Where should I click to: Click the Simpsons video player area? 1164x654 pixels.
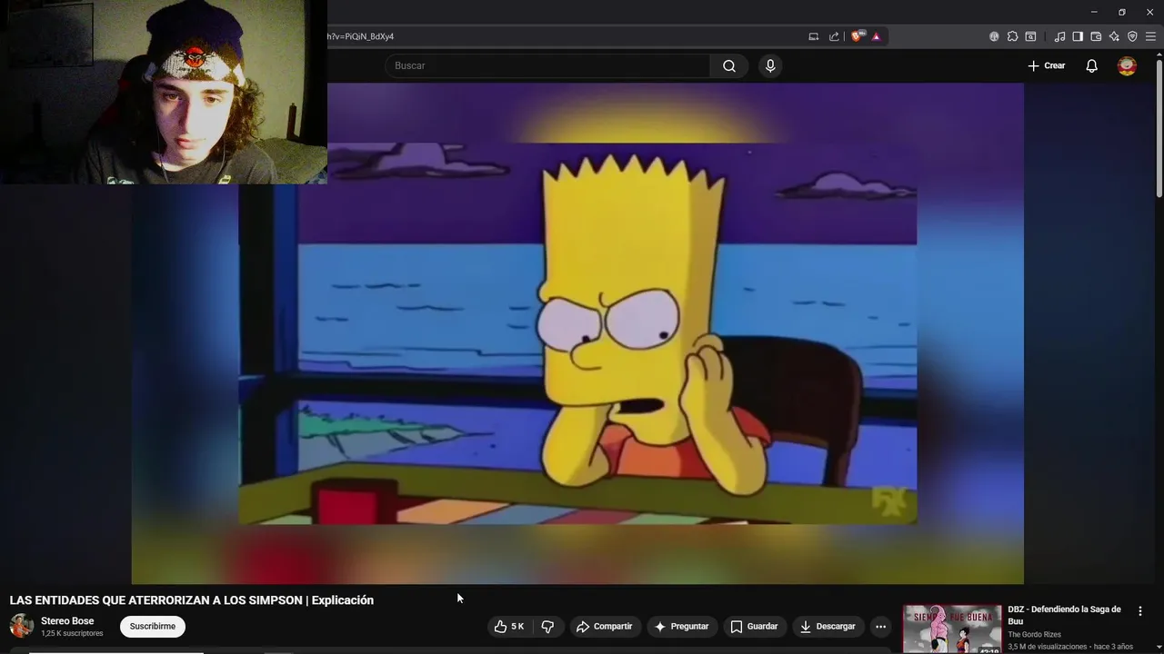[x=577, y=333]
